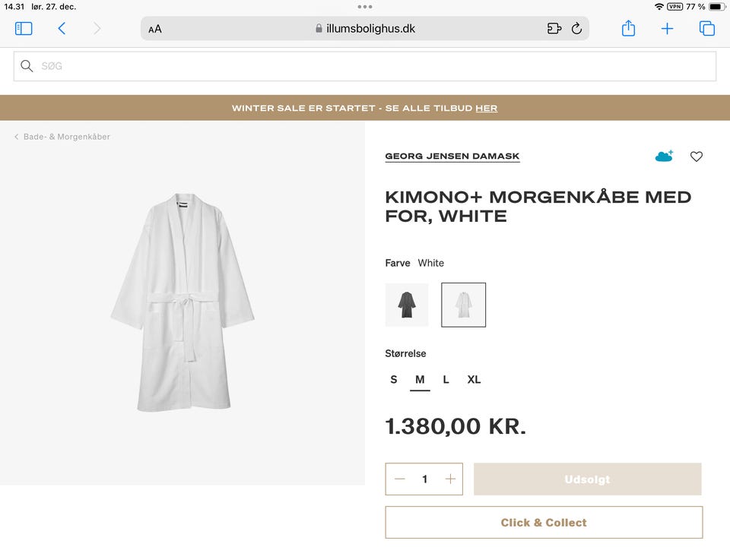The image size is (730, 547).
Task: Reload the page
Action: tap(576, 29)
